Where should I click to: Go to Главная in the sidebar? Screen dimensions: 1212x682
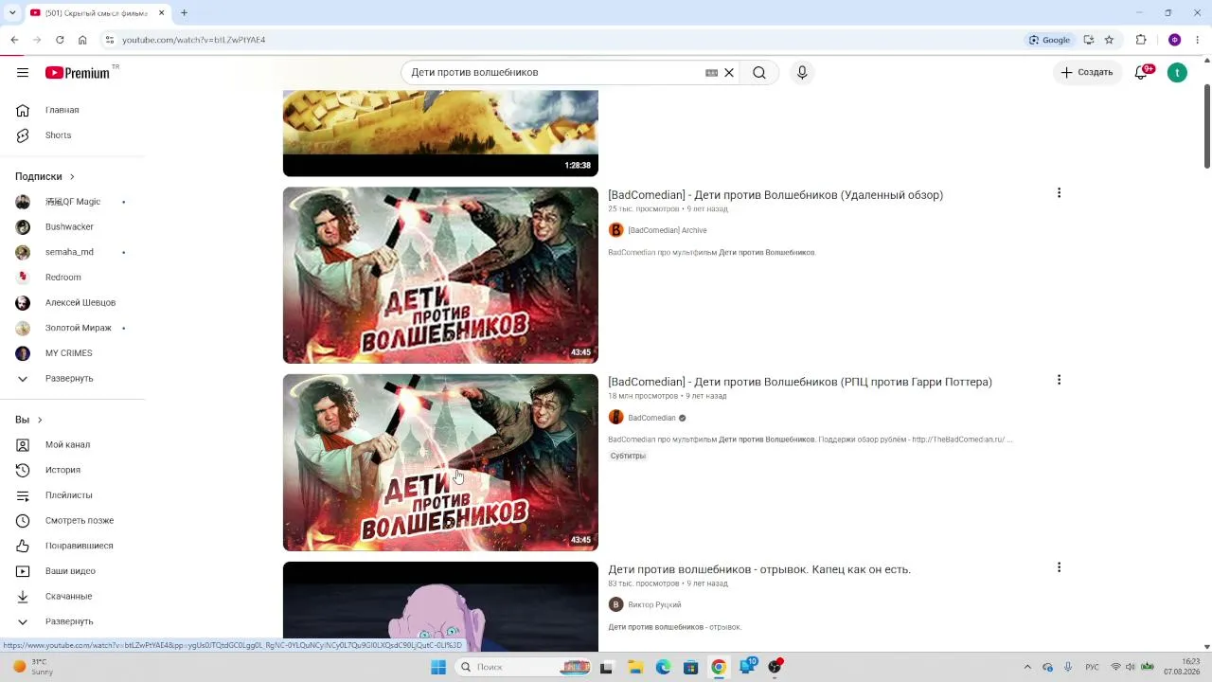tap(62, 110)
